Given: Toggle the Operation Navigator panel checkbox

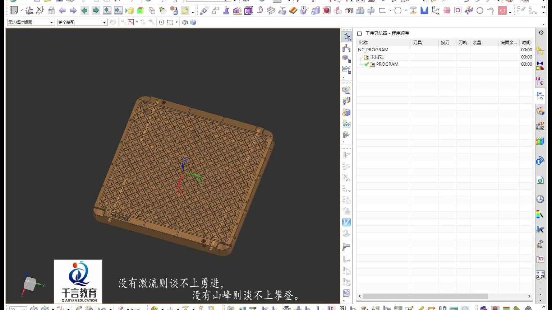Looking at the screenshot, I should pos(359,33).
